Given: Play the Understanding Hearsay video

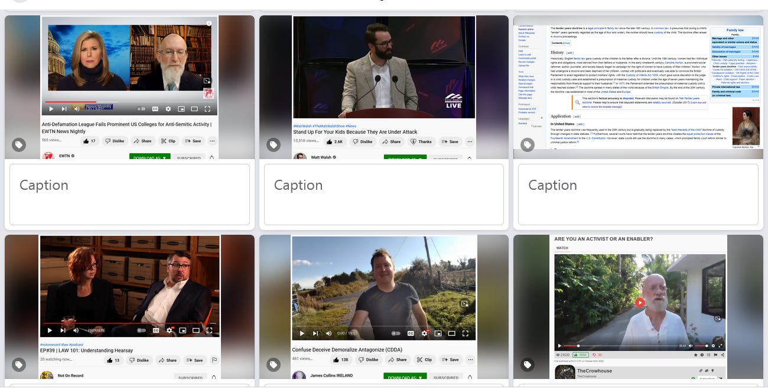Looking at the screenshot, I should tap(50, 330).
